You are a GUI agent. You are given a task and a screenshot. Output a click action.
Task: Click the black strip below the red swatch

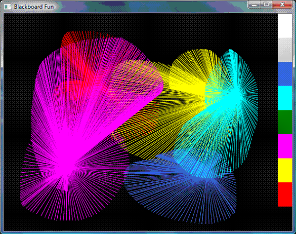(x=285, y=218)
